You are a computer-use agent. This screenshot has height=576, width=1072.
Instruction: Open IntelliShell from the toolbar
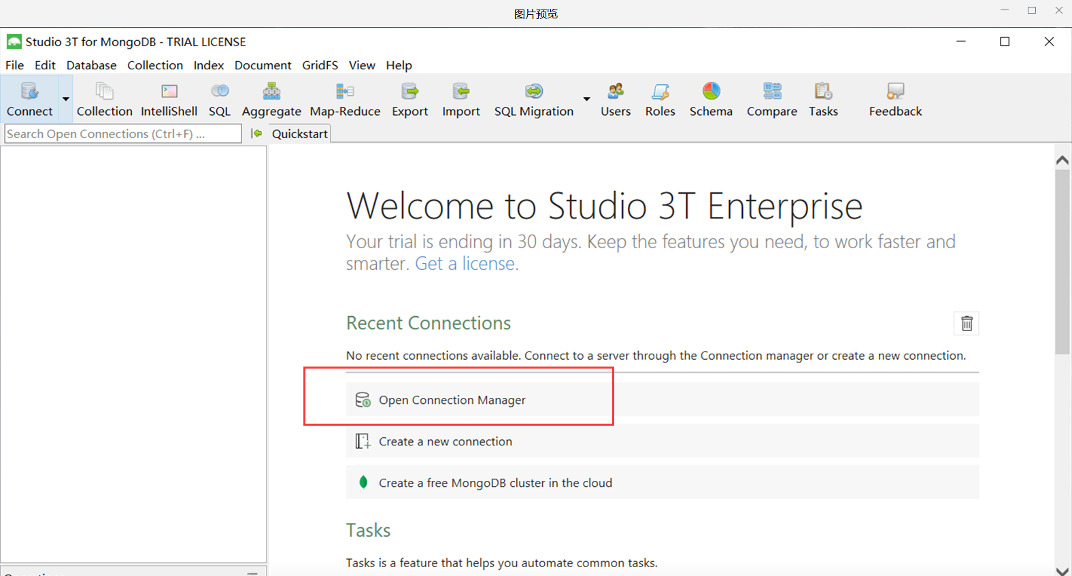pyautogui.click(x=169, y=99)
